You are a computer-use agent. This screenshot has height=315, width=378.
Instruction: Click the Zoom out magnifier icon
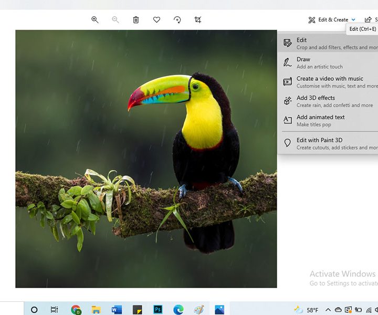tap(115, 20)
